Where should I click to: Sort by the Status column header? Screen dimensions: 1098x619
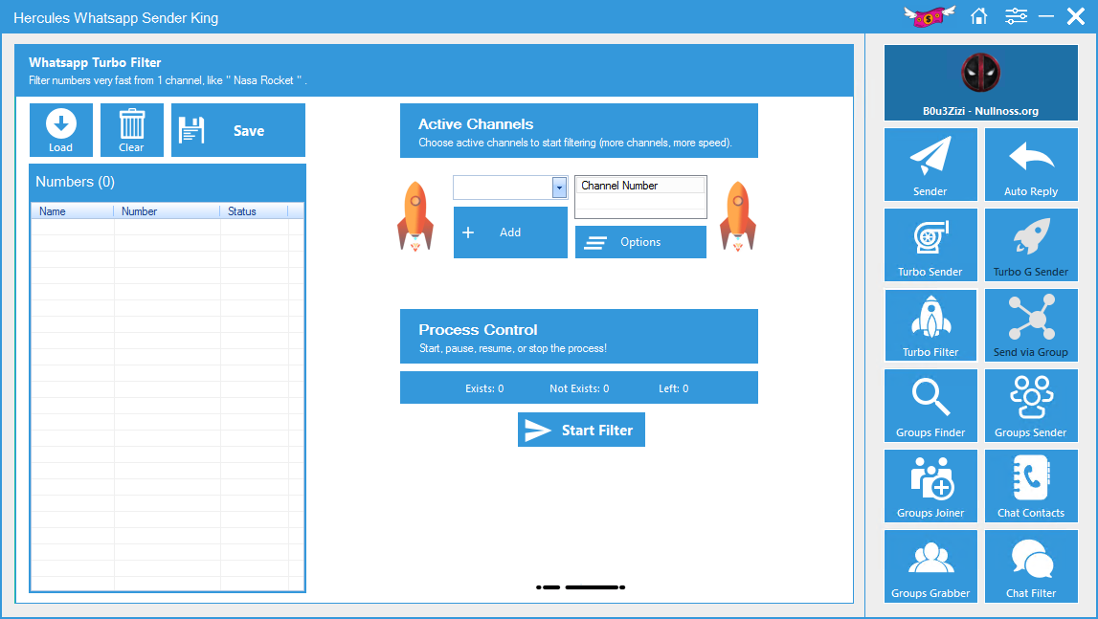(x=255, y=211)
